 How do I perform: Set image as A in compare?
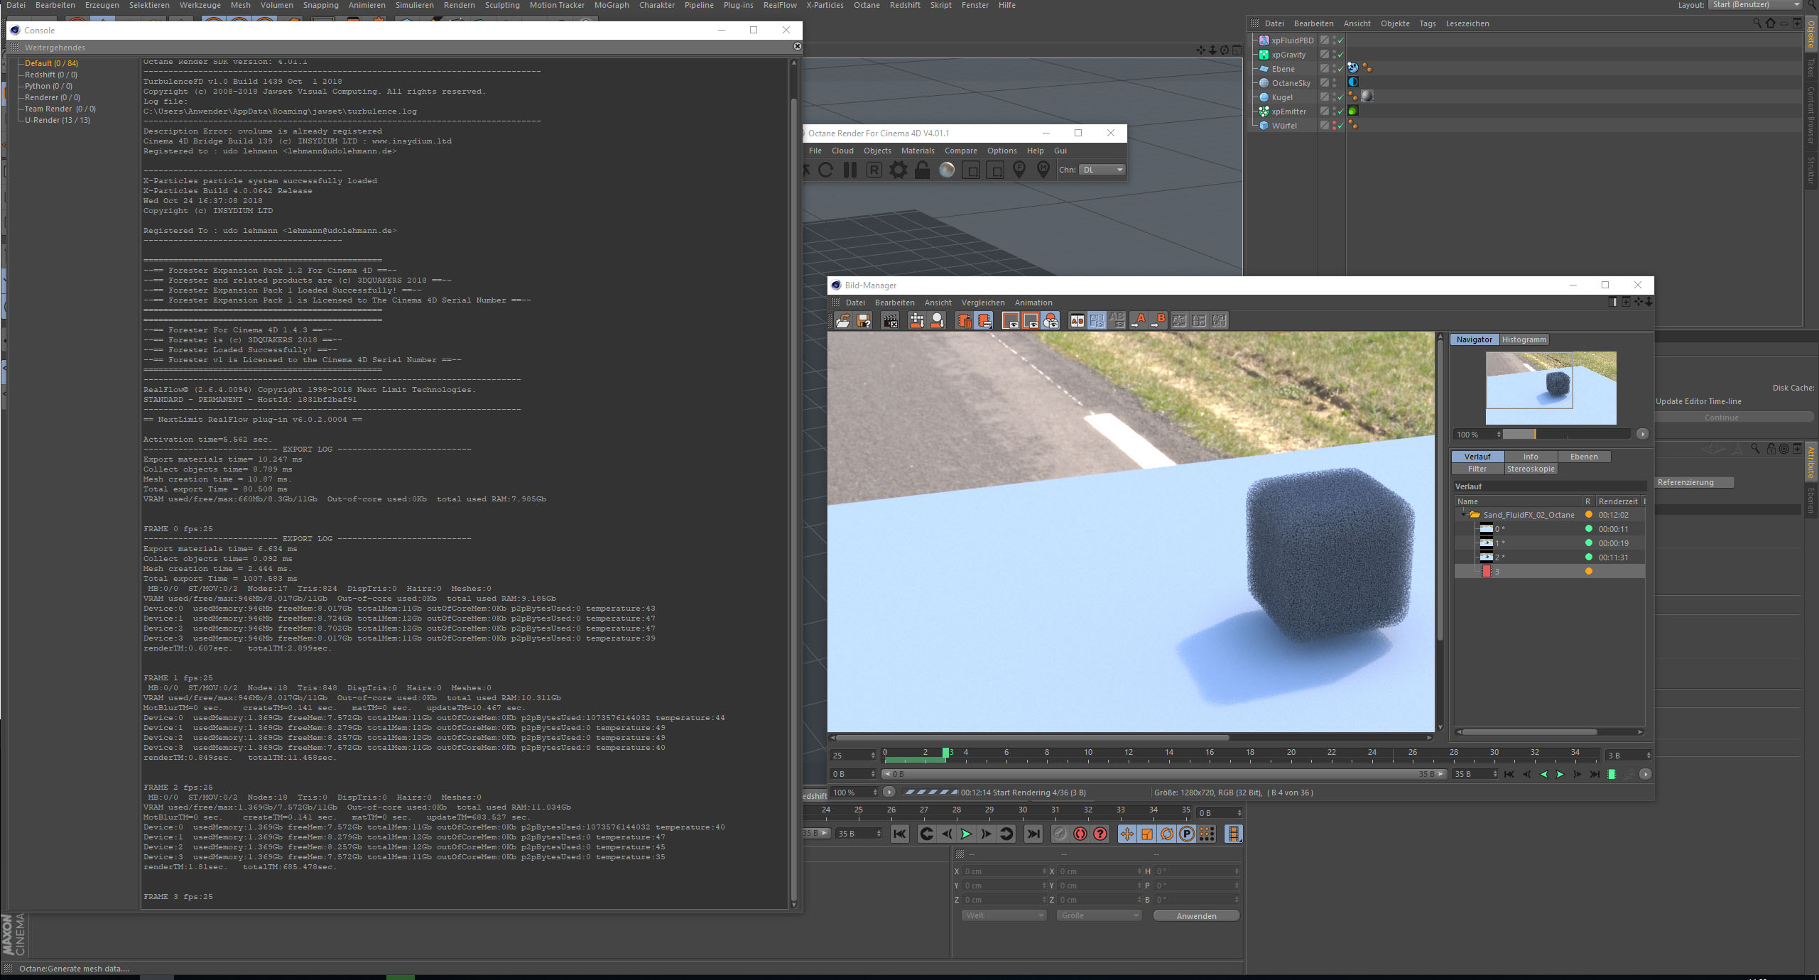pos(1140,321)
